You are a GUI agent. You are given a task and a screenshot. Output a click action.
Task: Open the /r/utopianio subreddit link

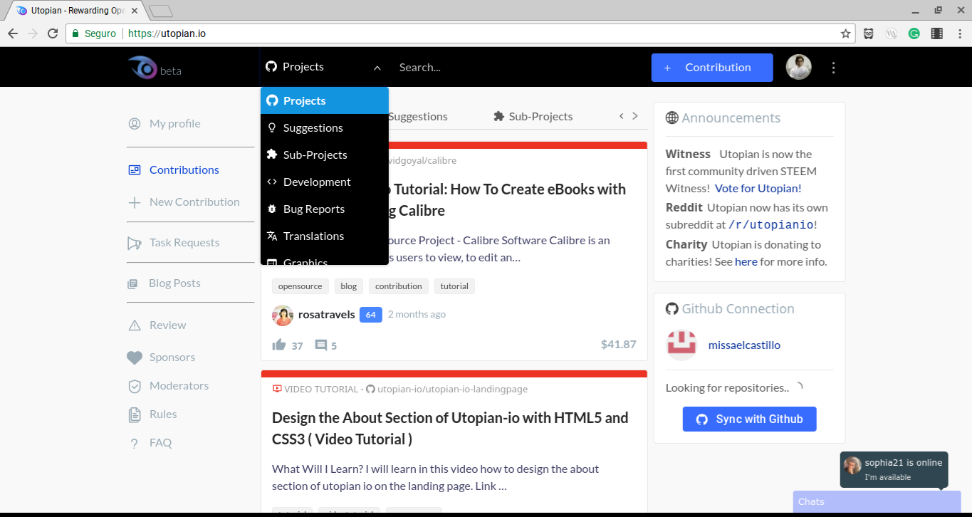pos(770,224)
